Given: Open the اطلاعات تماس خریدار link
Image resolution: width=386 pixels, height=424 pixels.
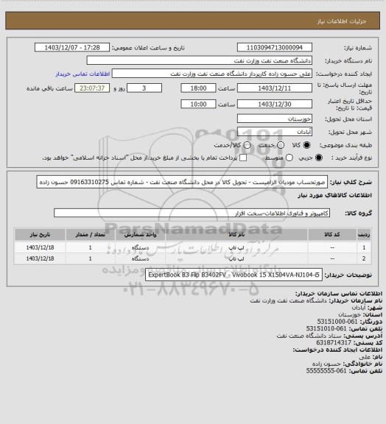Looking at the screenshot, I should coord(83,74).
